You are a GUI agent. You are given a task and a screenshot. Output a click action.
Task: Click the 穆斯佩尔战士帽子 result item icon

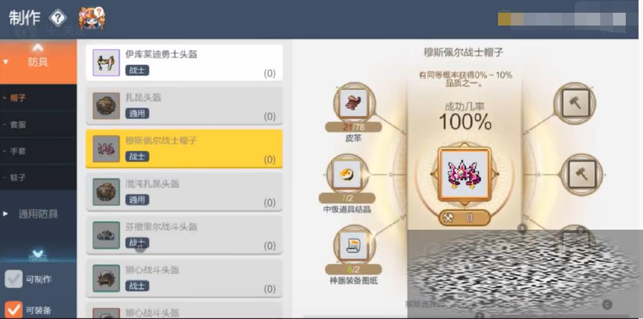(x=465, y=174)
